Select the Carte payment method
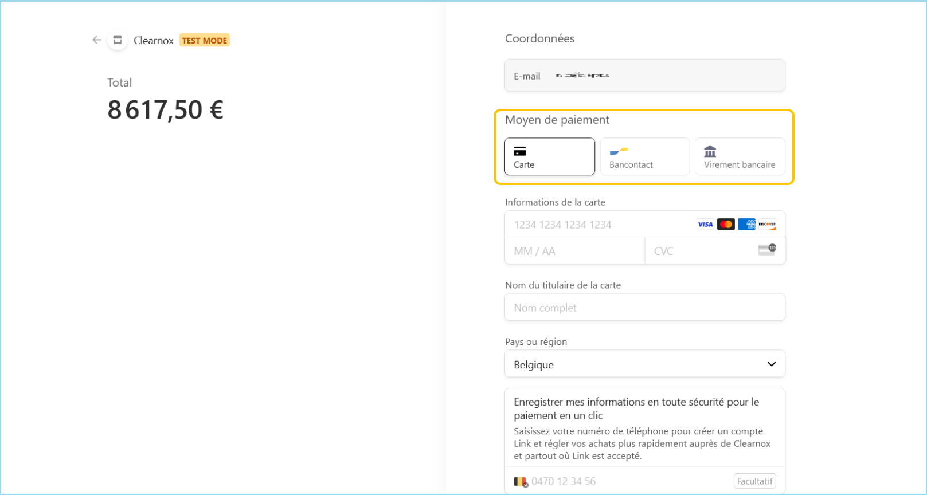Screen dimensions: 927x495 [x=550, y=156]
